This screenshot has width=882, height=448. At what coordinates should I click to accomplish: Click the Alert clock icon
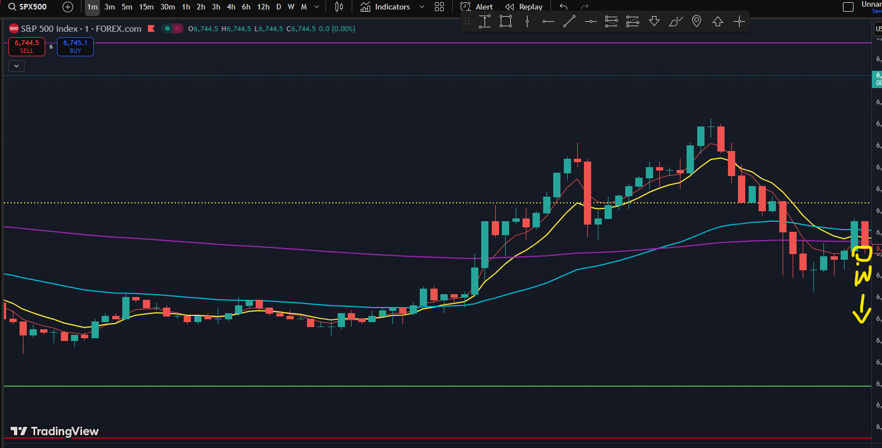click(466, 7)
